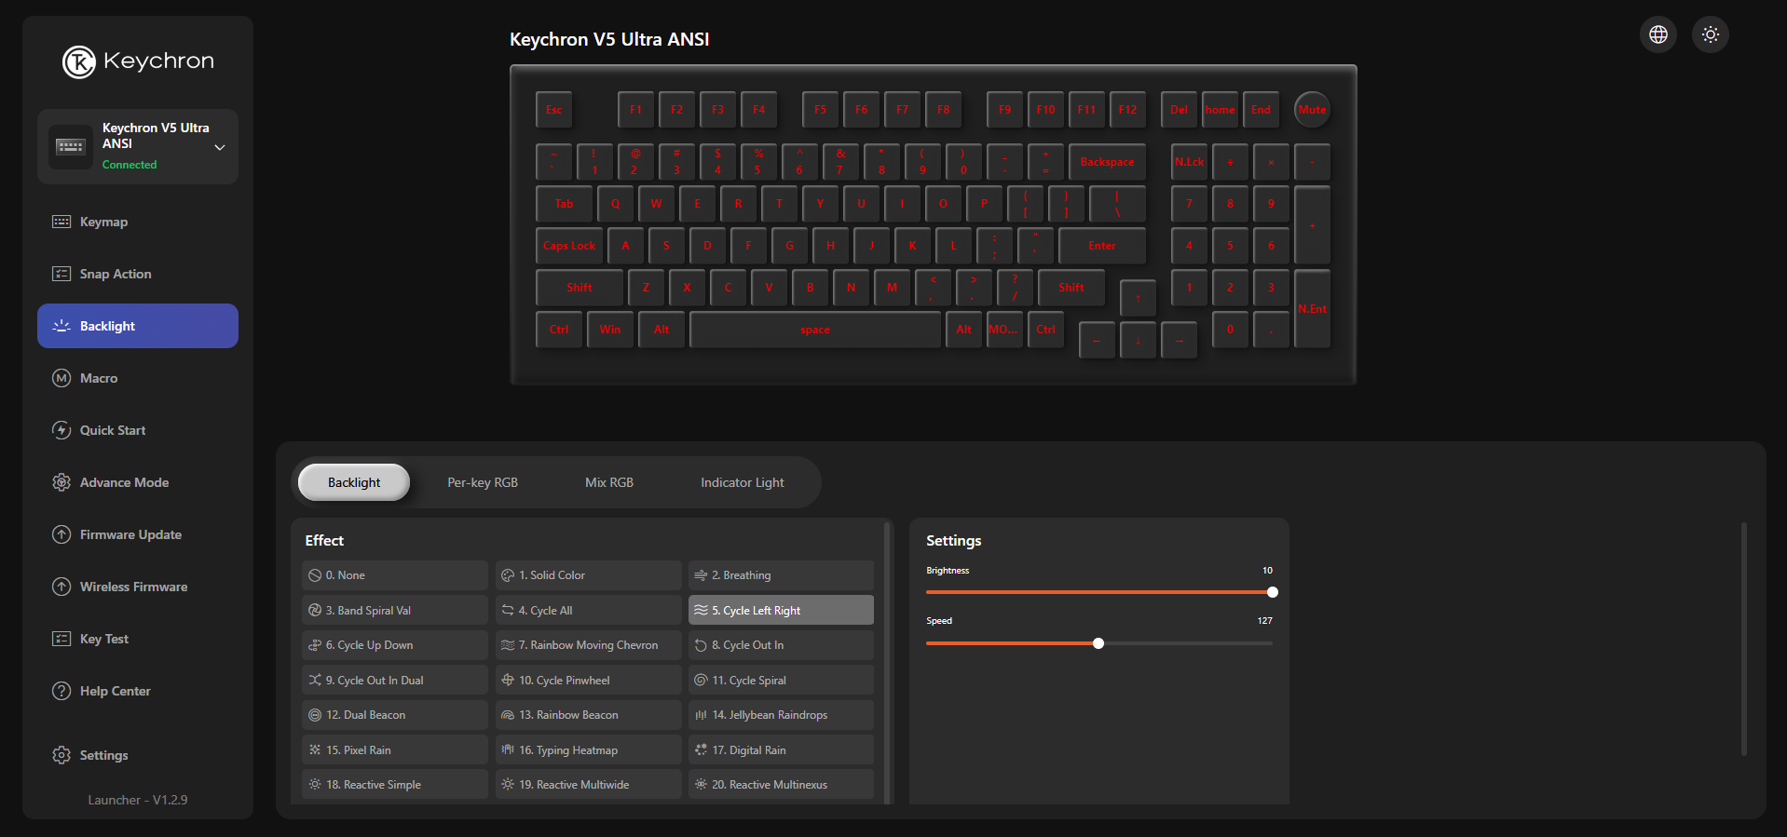Screen dimensions: 1787x837
Task: Open Snap Action page
Action: [x=138, y=274]
